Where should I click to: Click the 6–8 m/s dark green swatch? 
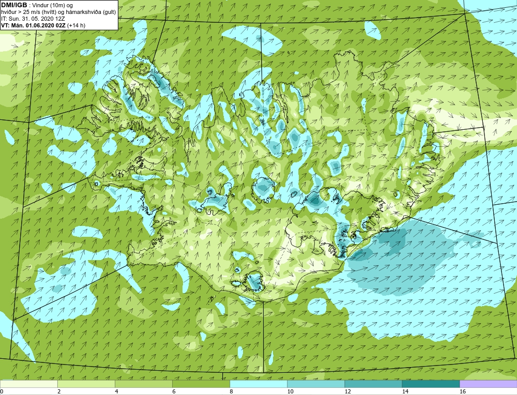[201, 384]
